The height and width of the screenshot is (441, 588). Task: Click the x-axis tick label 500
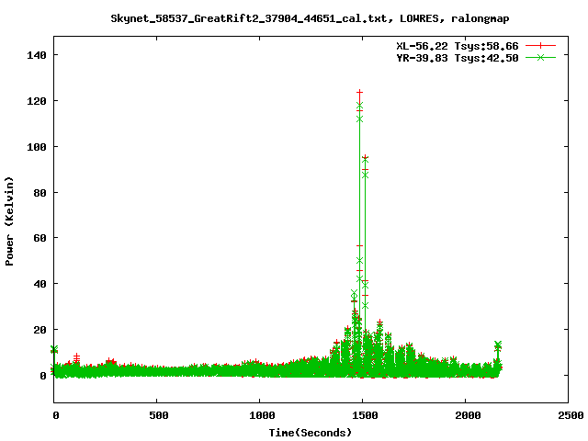click(x=159, y=415)
